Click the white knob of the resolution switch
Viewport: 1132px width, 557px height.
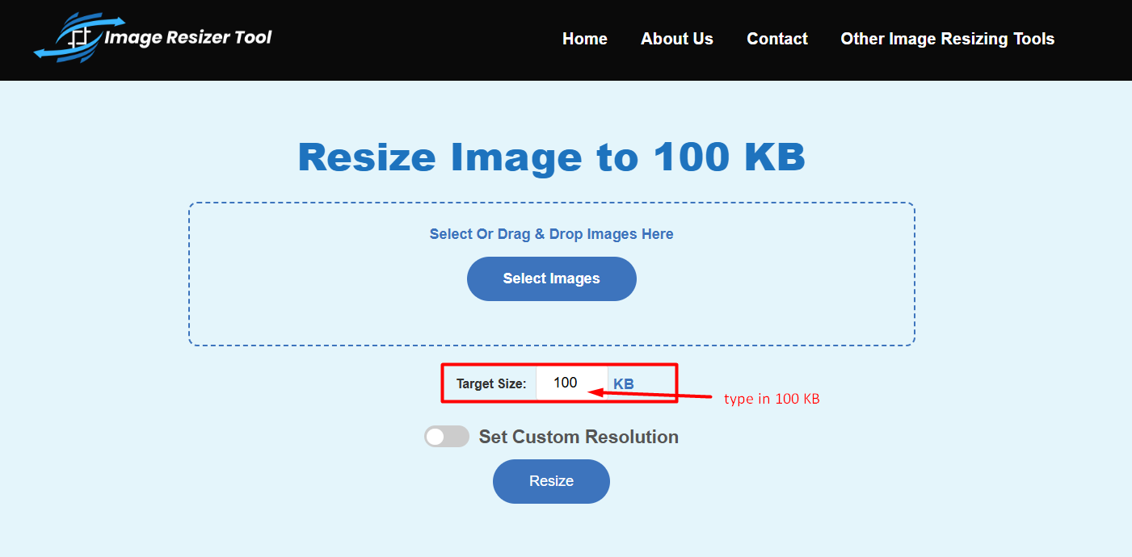[x=436, y=437]
